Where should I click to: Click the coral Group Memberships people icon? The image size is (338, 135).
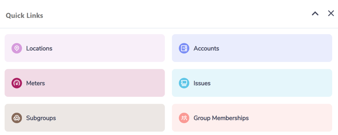click(x=184, y=118)
